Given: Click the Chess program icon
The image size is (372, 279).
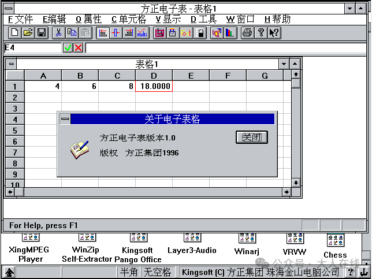Looking at the screenshot, I should click(x=336, y=240).
